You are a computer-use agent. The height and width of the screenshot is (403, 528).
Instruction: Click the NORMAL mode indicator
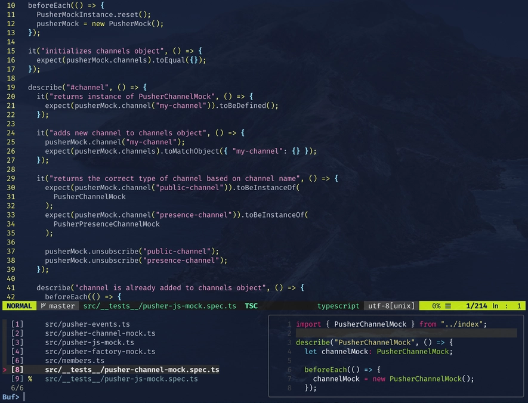point(18,306)
